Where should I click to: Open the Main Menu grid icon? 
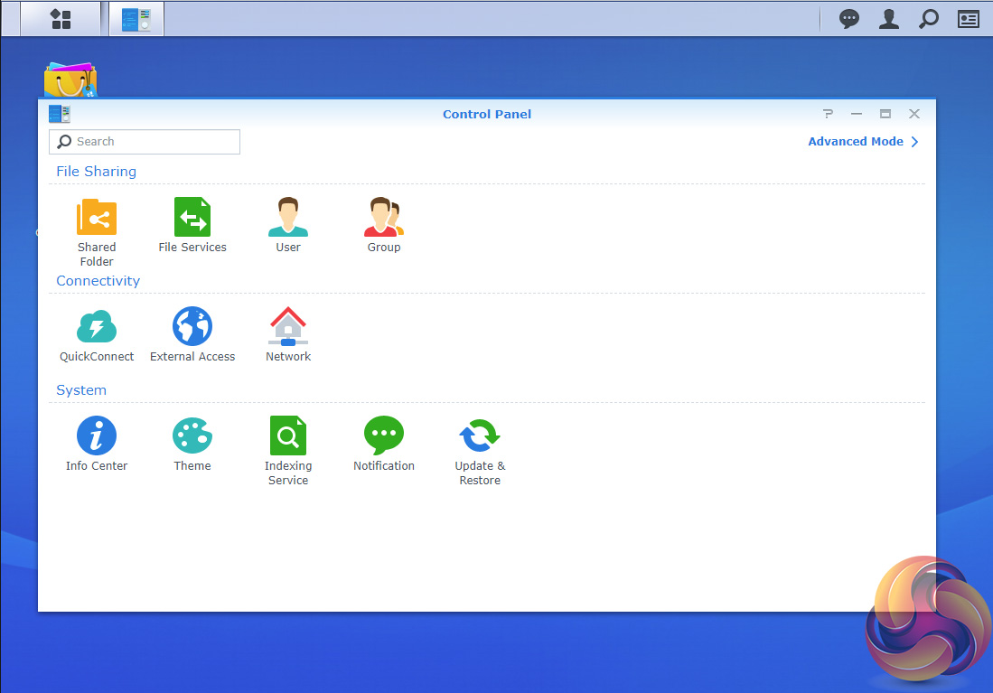click(x=61, y=19)
